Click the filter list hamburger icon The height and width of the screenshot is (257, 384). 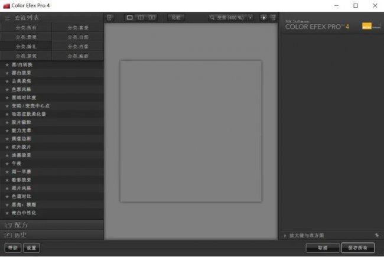click(x=8, y=18)
